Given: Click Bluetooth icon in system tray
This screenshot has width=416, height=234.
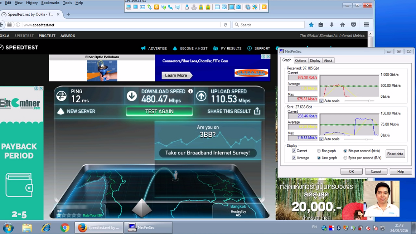Looking at the screenshot, I should point(338,228).
